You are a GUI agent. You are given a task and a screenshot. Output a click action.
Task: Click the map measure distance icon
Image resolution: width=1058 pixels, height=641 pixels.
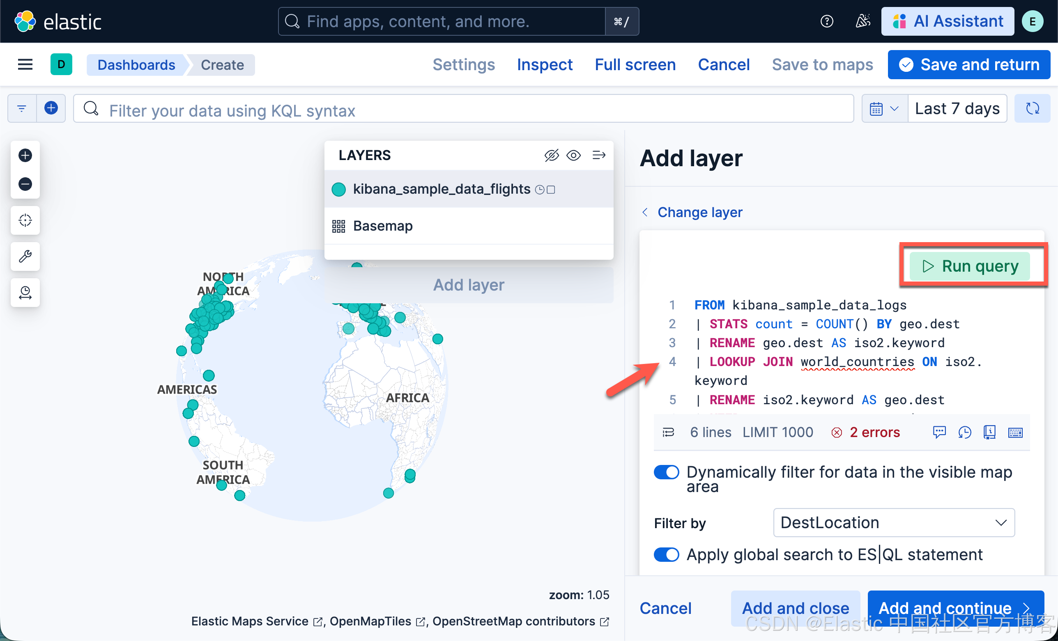(x=25, y=293)
